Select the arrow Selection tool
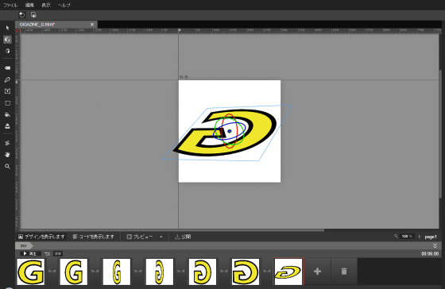The width and height of the screenshot is (445, 289). click(7, 28)
